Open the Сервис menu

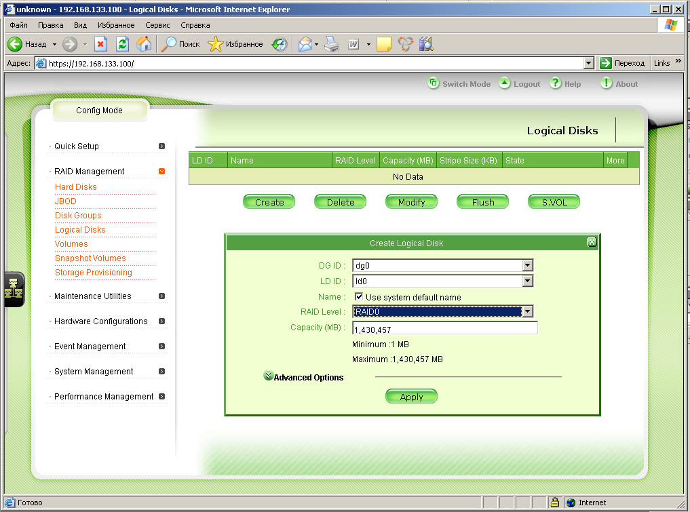[157, 25]
